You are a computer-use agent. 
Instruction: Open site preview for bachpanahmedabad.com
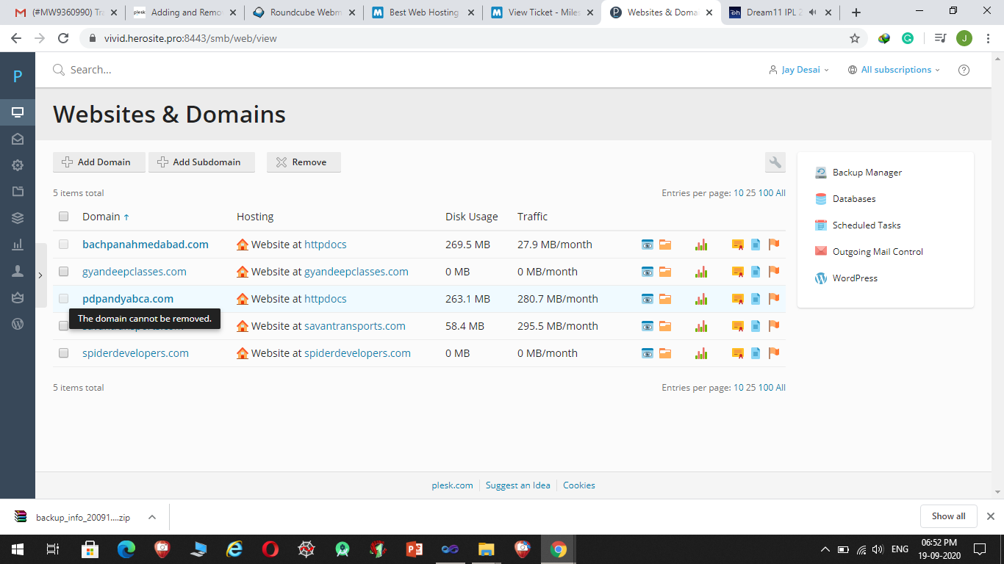[x=648, y=245]
